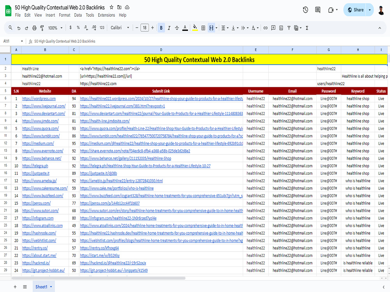Image resolution: width=390 pixels, height=292 pixels.
Task: Toggle Bold formatting button
Action: [x=161, y=28]
